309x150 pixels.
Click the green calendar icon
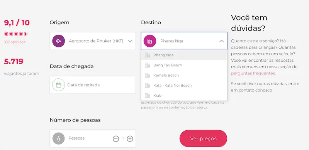(x=59, y=85)
